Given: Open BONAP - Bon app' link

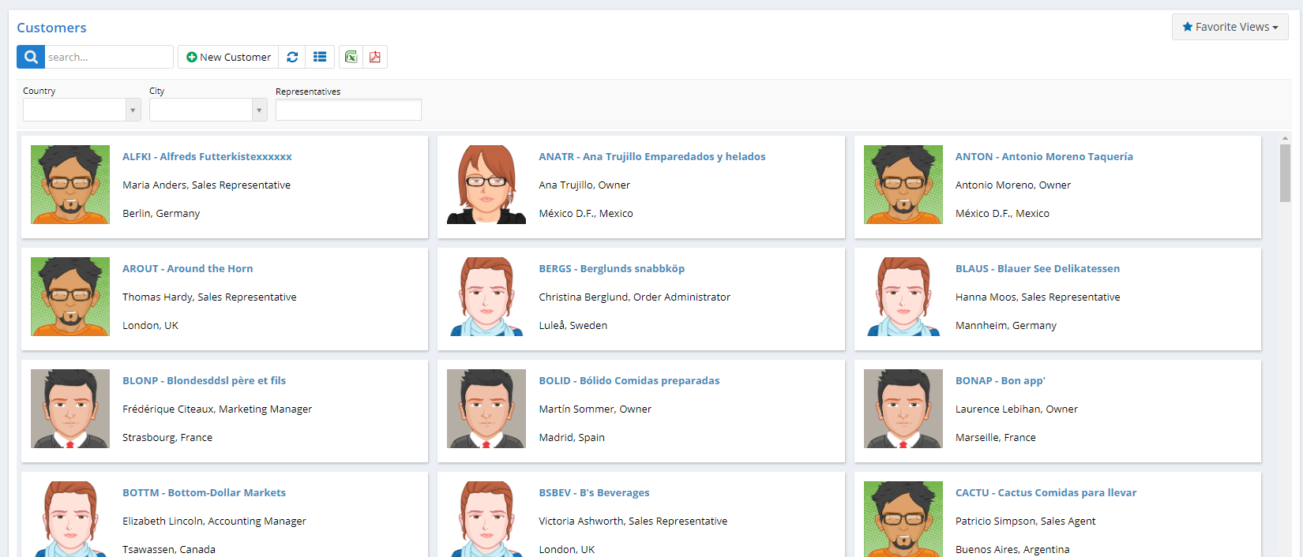Looking at the screenshot, I should pyautogui.click(x=1001, y=380).
